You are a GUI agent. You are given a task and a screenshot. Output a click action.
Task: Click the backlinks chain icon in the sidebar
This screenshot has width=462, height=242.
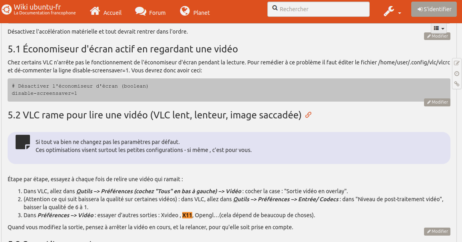click(x=457, y=84)
